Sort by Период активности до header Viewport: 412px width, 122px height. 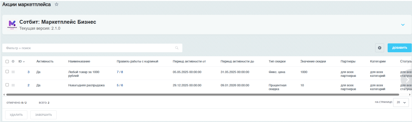coord(237,61)
